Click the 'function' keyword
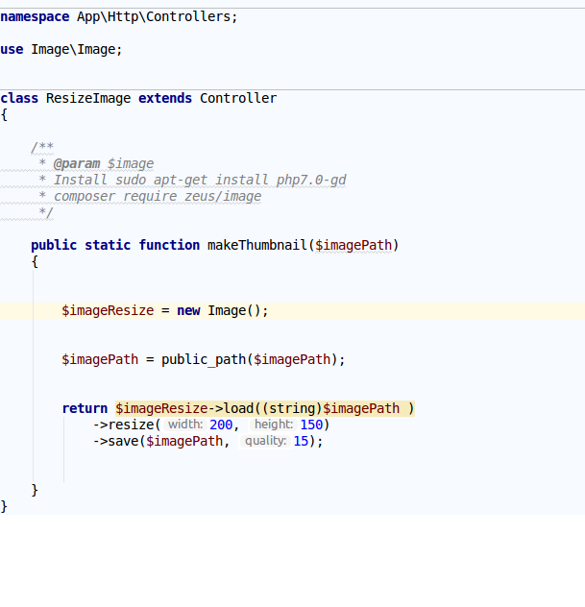Viewport: 585px width, 607px height. 169,245
